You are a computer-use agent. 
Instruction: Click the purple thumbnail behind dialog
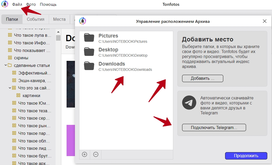(70, 140)
